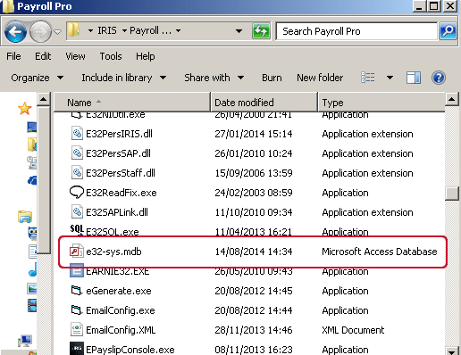Viewport: 461px width, 355px height.
Task: Click the eGenerate.exe file name
Action: [119, 291]
